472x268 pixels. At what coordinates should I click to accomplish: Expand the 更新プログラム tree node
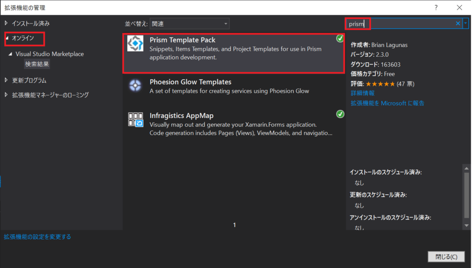pyautogui.click(x=6, y=80)
